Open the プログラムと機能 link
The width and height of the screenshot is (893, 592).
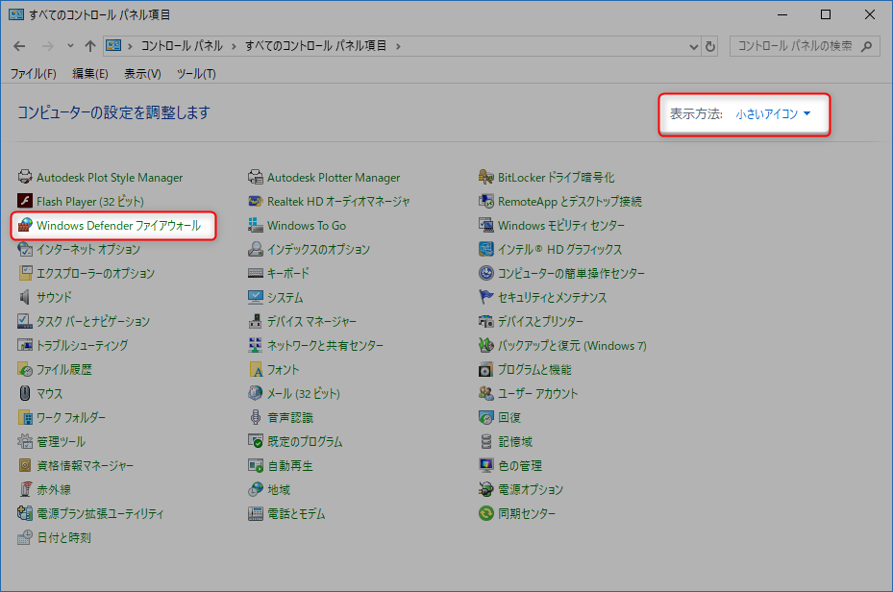tap(534, 370)
